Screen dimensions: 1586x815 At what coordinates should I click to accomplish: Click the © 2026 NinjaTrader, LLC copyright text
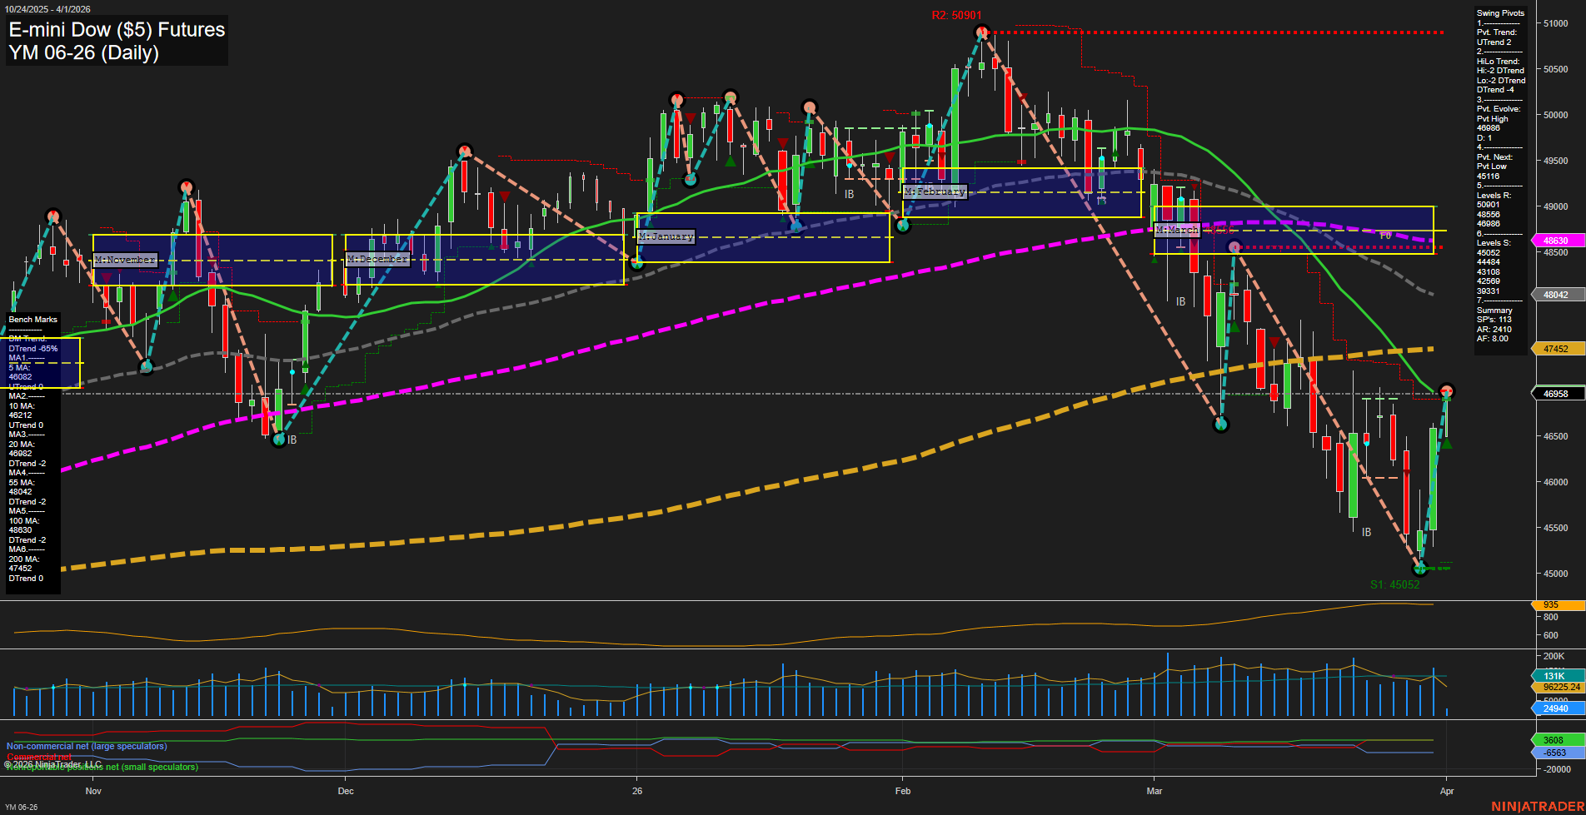(x=53, y=763)
